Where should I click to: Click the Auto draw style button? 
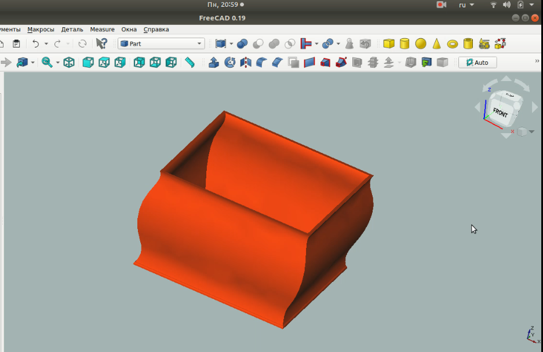(478, 63)
